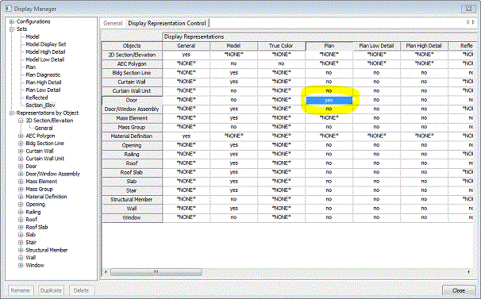This screenshot has height=299, width=481.
Task: Click the highlighted yes cell for Door Plan
Action: [329, 100]
